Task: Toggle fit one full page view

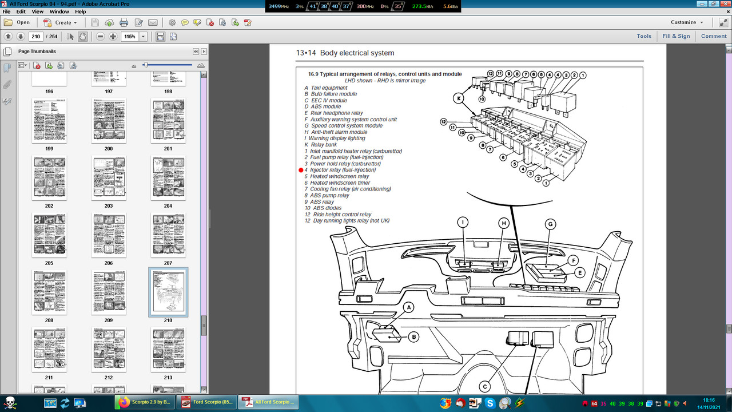Action: [174, 36]
